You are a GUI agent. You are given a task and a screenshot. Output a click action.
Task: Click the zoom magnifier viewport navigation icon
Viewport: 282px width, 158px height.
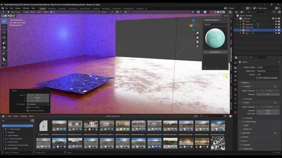click(197, 33)
